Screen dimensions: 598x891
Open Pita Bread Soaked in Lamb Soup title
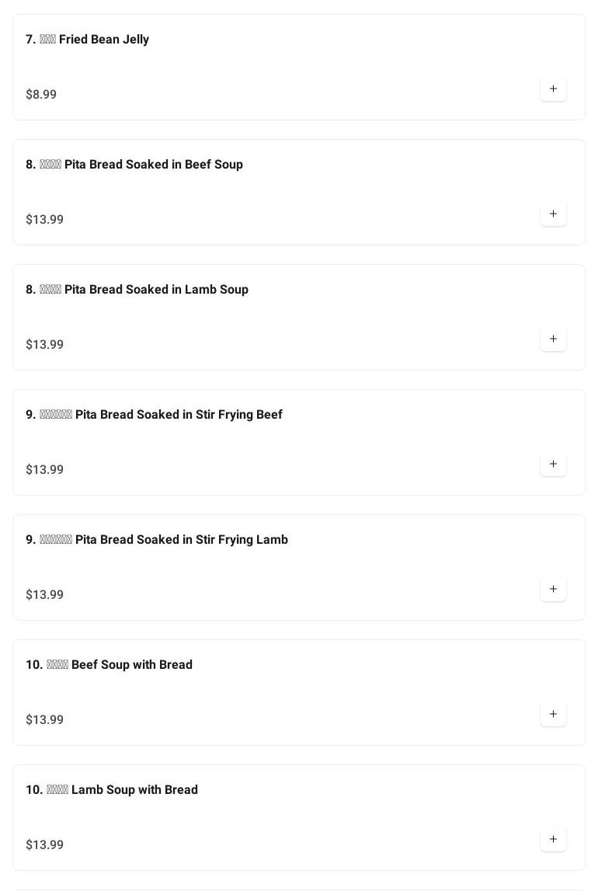137,290
